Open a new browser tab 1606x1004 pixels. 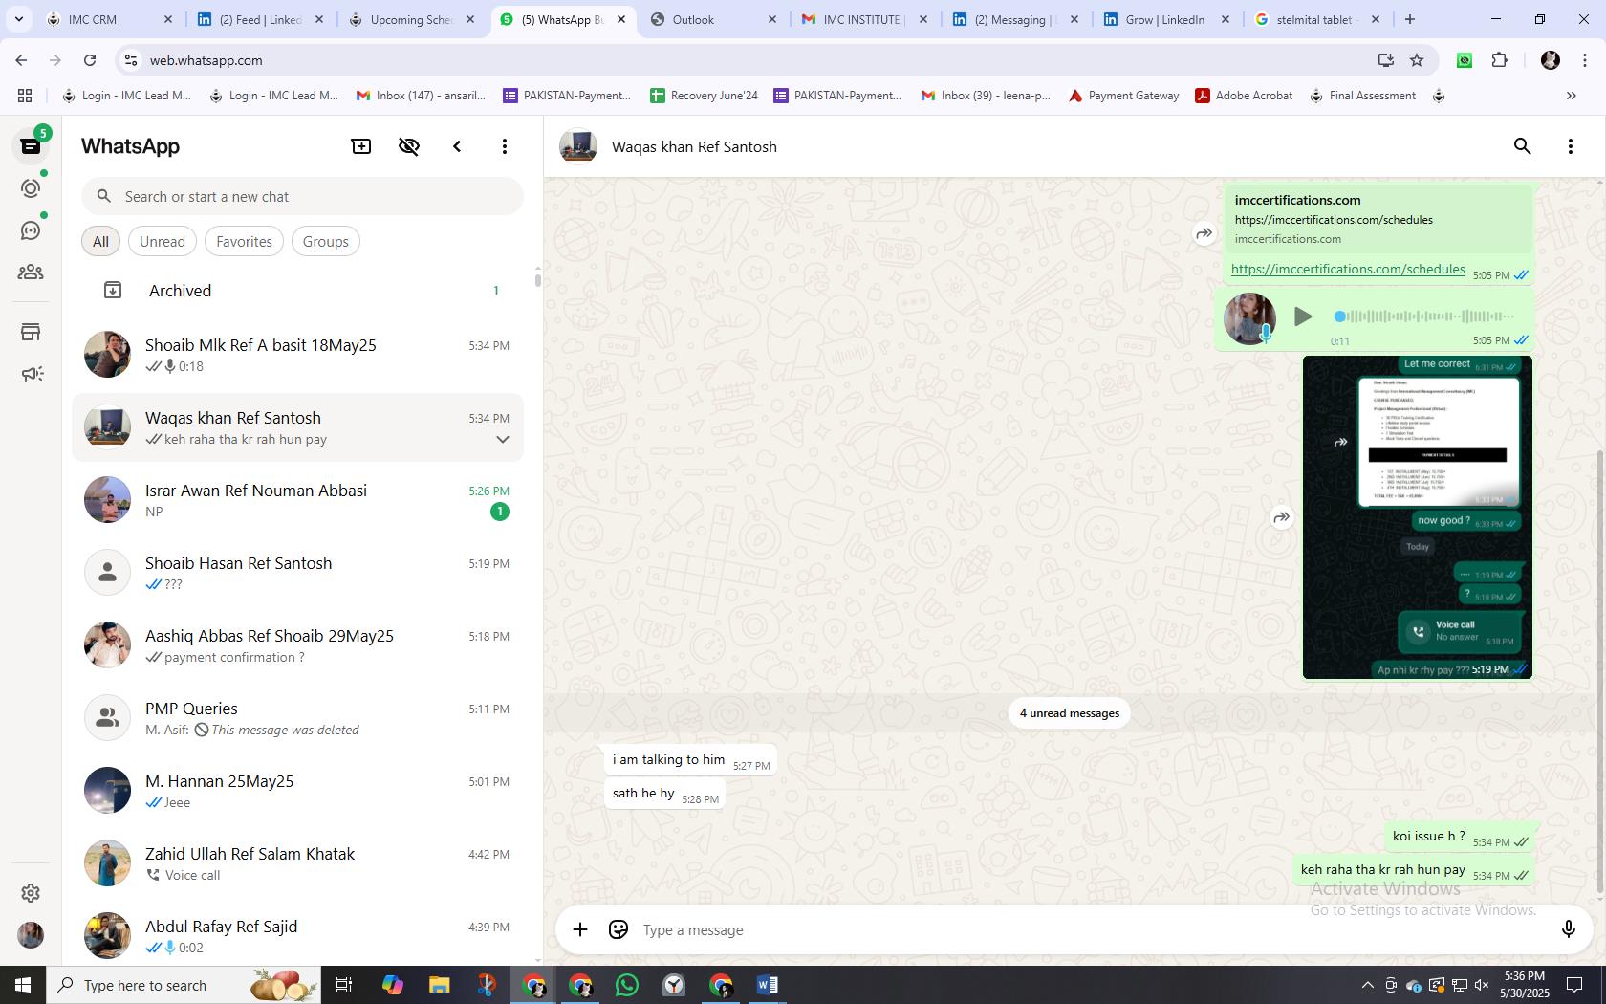[1409, 19]
